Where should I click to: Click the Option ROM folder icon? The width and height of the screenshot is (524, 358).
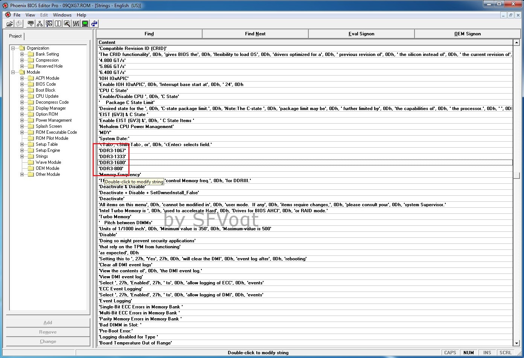[x=31, y=114]
